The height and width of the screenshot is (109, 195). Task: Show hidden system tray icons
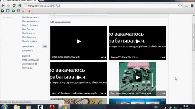point(161,108)
